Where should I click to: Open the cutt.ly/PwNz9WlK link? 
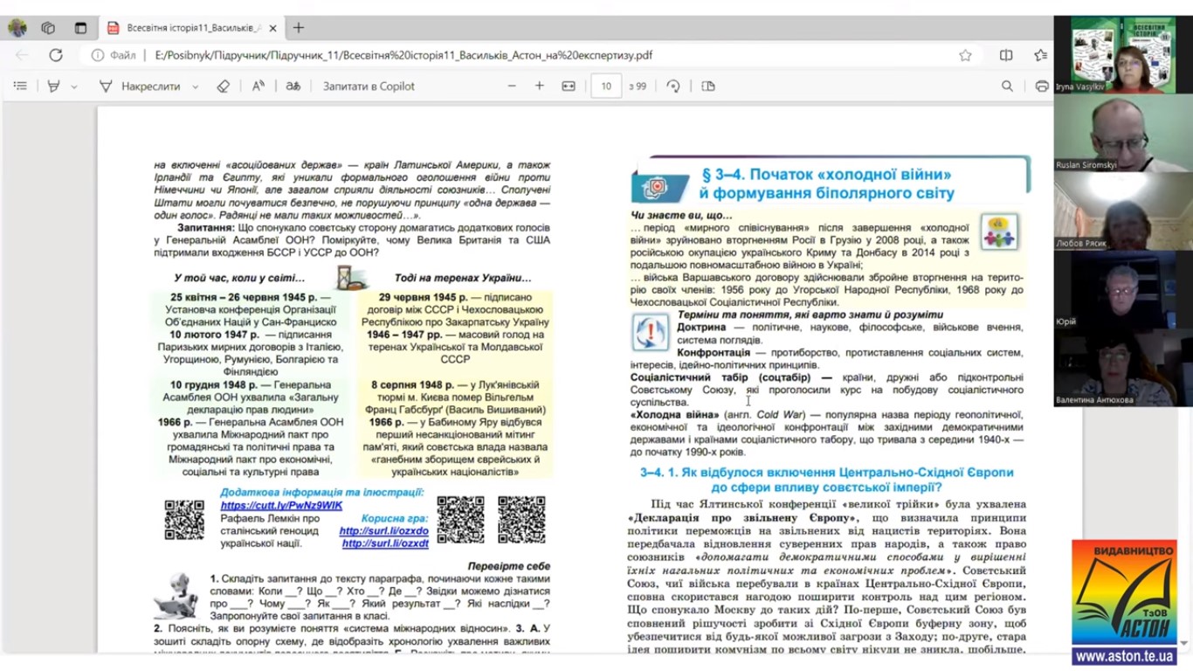point(281,506)
